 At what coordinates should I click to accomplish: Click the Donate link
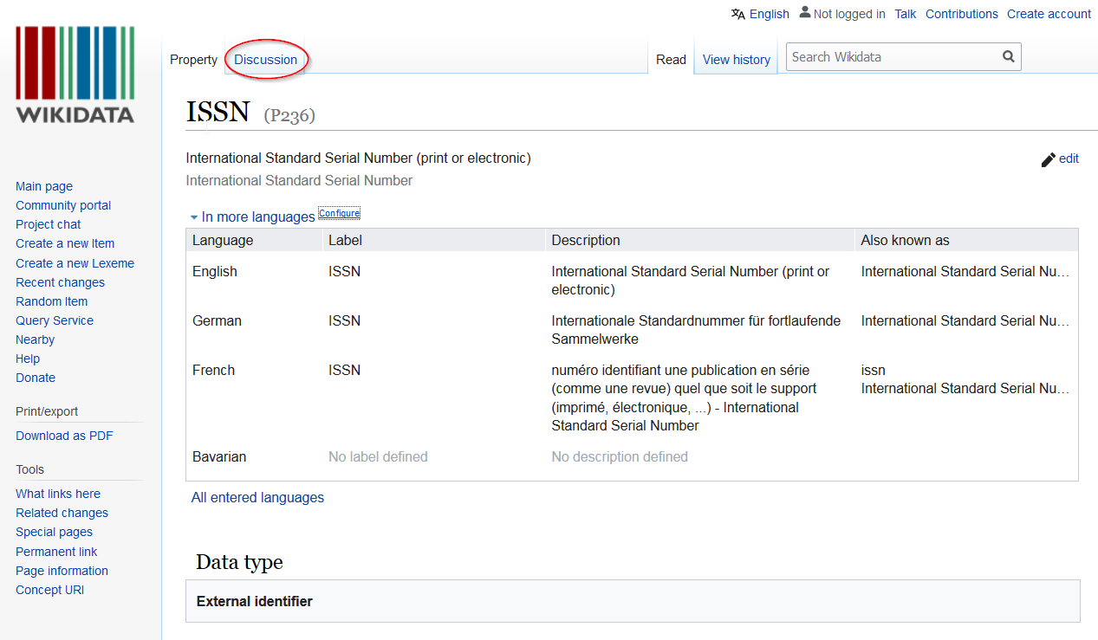pos(36,378)
